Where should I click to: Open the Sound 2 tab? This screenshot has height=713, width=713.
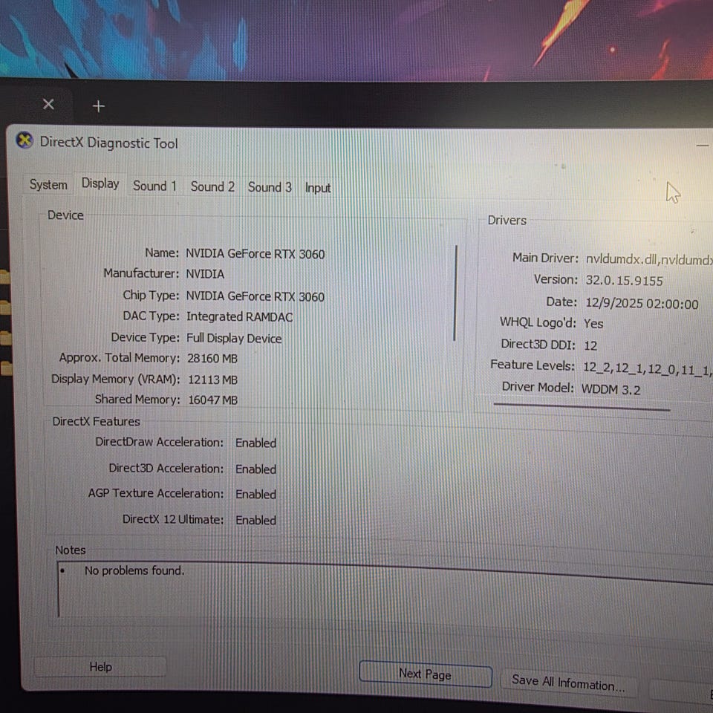(212, 186)
